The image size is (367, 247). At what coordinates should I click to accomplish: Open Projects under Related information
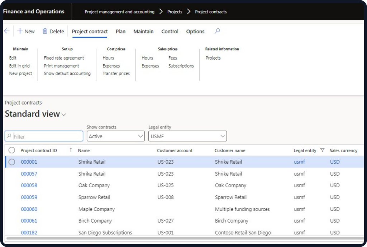coord(213,58)
